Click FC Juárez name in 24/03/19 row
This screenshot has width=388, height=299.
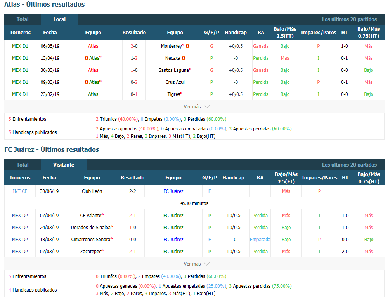pyautogui.click(x=173, y=228)
